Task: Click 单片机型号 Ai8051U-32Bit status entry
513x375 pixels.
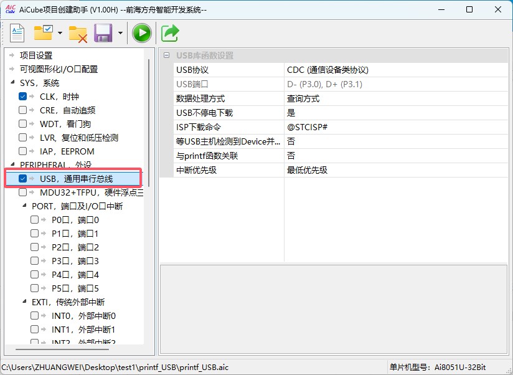Action: coord(438,368)
